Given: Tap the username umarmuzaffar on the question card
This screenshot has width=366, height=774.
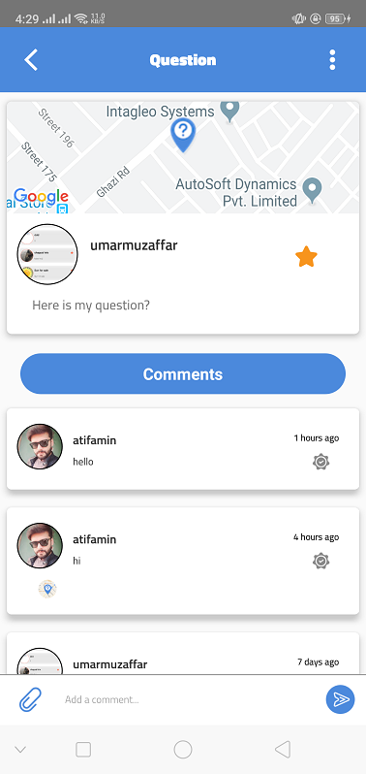Looking at the screenshot, I should pos(134,245).
